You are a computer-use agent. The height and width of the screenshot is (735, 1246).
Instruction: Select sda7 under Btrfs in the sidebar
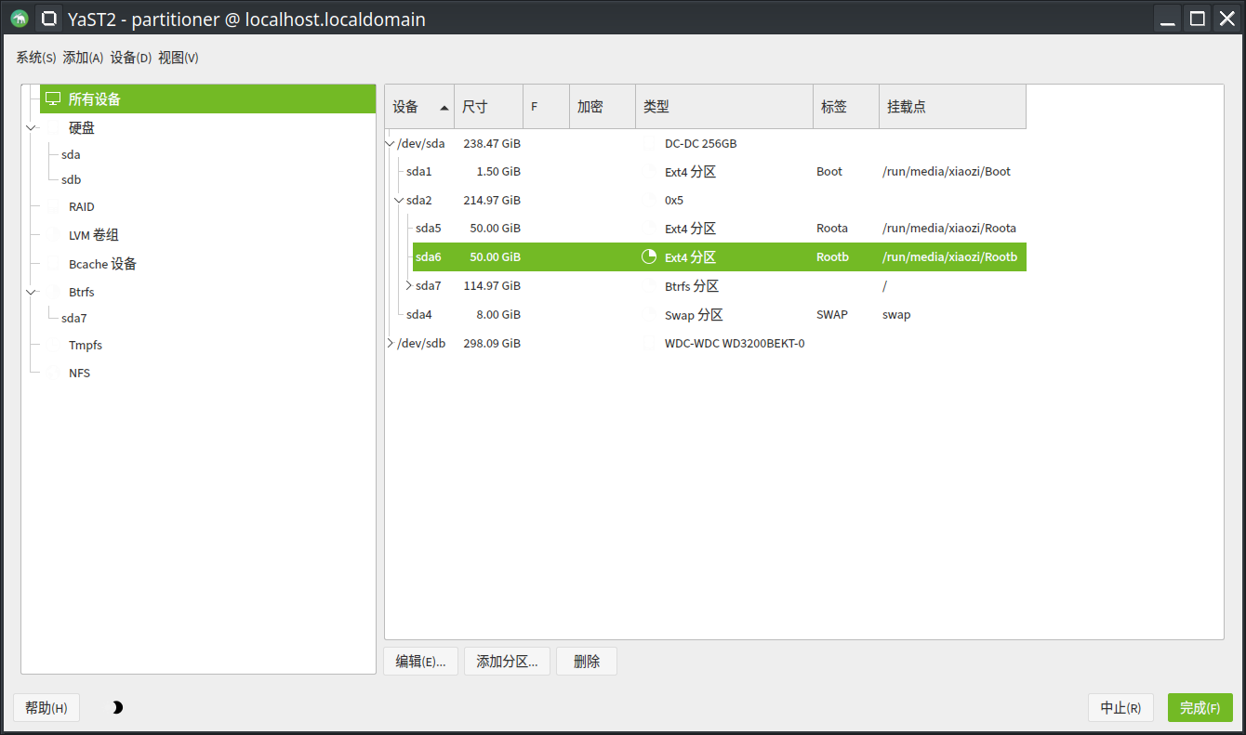(74, 318)
